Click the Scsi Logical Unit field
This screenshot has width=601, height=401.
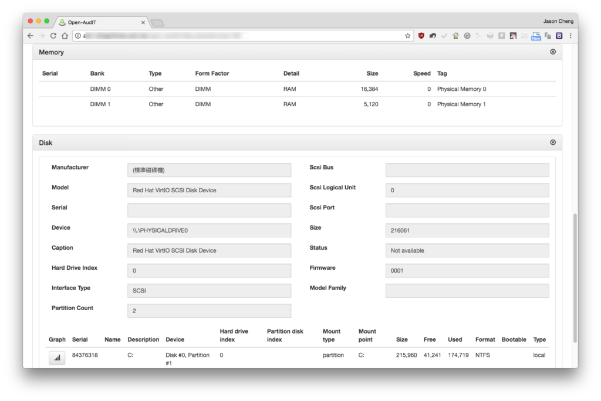point(467,190)
